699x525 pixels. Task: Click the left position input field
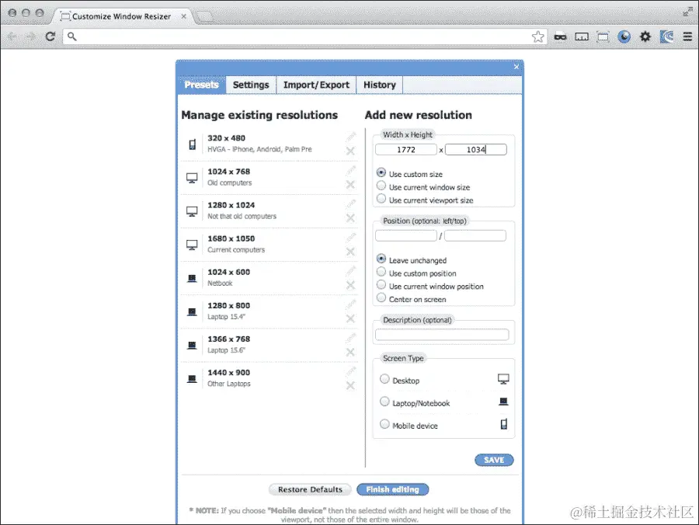[406, 236]
